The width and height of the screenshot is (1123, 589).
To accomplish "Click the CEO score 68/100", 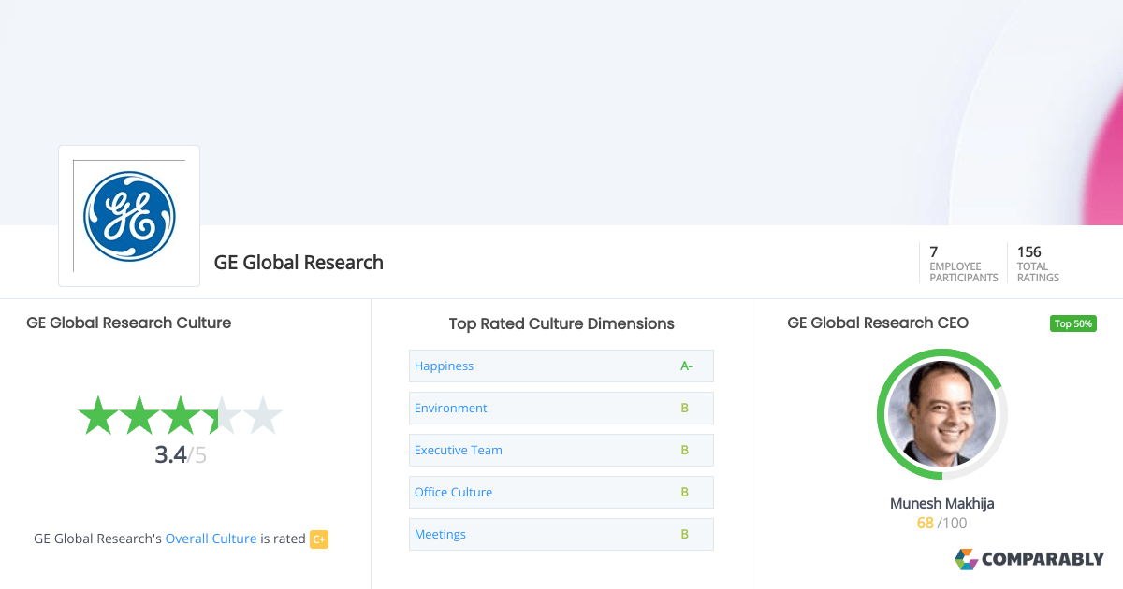I will point(941,523).
